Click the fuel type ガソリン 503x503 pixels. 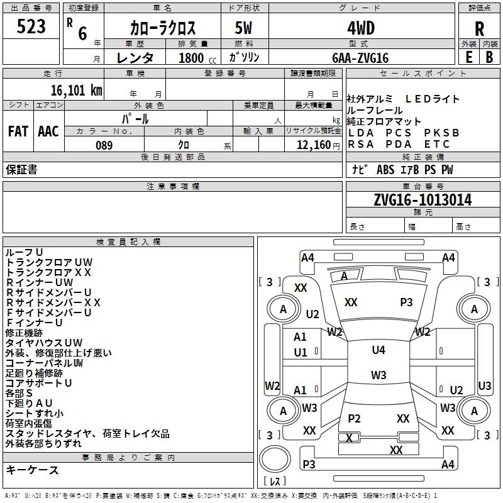(x=244, y=57)
